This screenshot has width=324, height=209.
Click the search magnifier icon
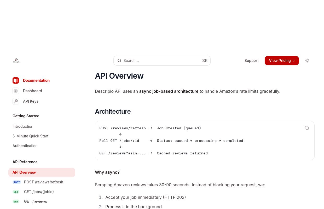119,61
